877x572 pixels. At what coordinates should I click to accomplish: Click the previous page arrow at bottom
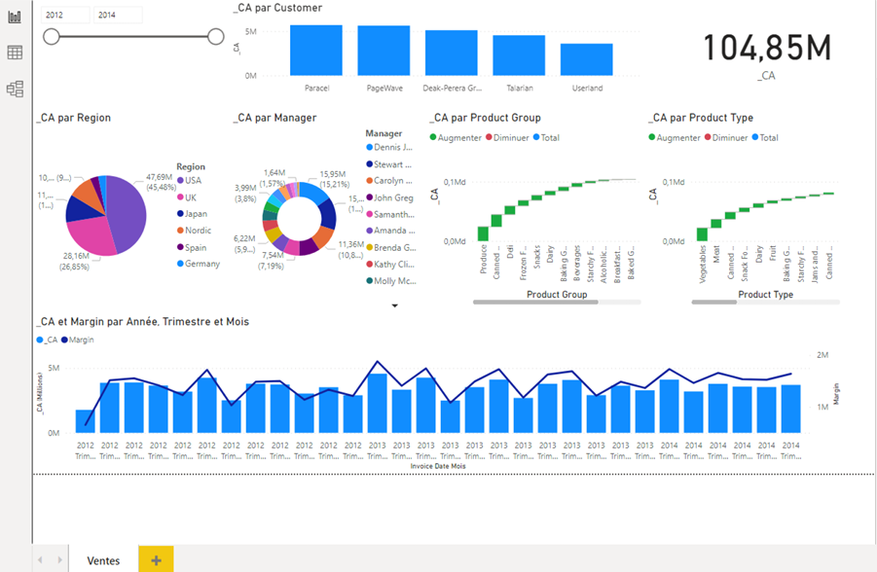(40, 560)
